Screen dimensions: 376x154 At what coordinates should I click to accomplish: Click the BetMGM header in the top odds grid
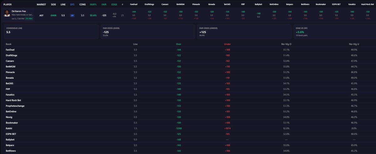coord(180,5)
